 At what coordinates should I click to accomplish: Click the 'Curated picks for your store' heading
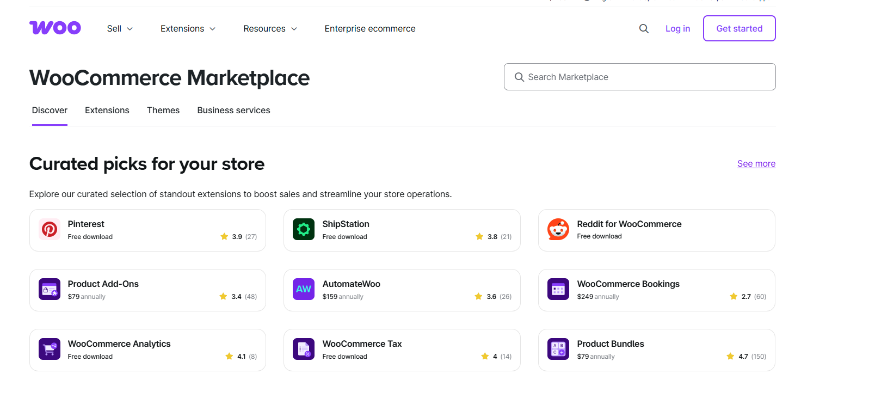tap(147, 164)
